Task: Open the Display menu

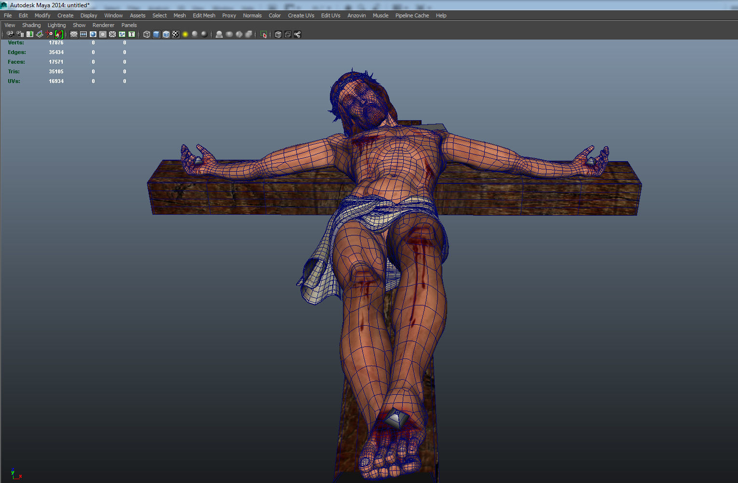Action: coord(89,15)
